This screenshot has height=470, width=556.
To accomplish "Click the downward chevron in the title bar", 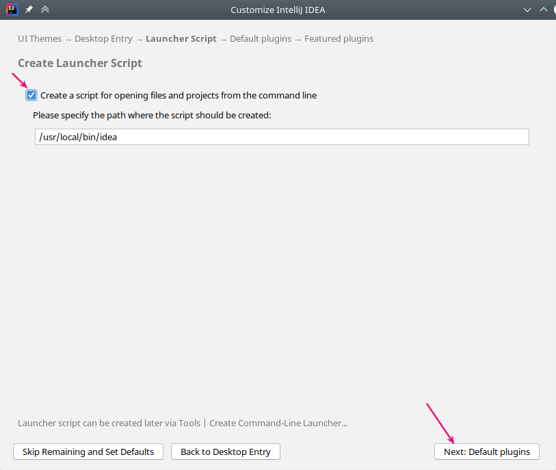I will pyautogui.click(x=527, y=10).
